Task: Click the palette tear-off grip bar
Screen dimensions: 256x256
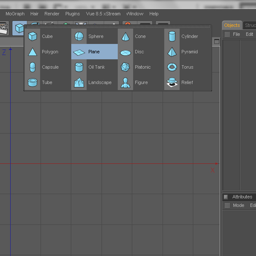Action: [118, 26]
